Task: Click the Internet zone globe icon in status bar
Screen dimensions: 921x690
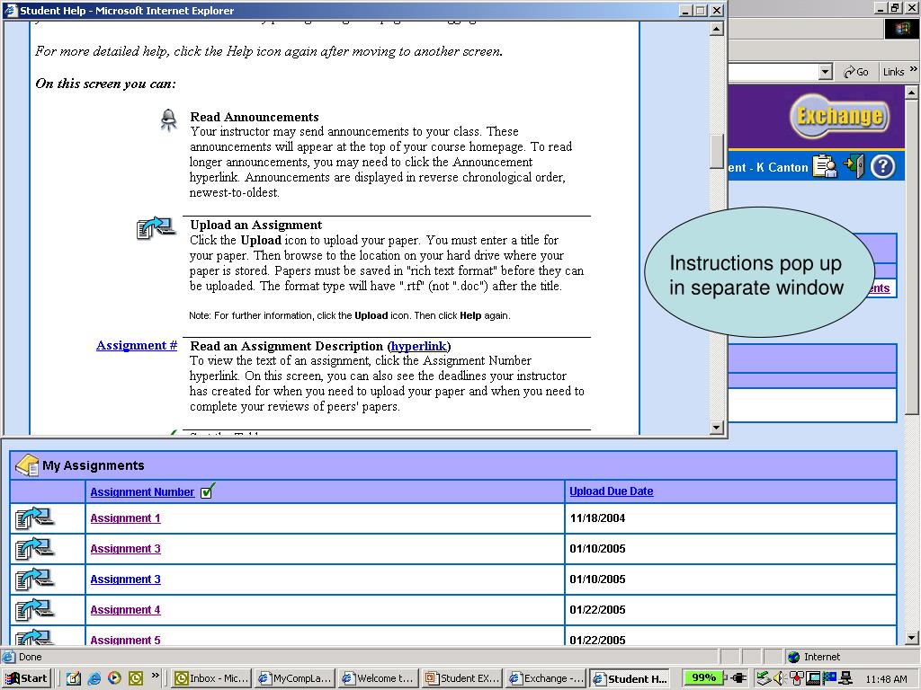Action: (793, 657)
